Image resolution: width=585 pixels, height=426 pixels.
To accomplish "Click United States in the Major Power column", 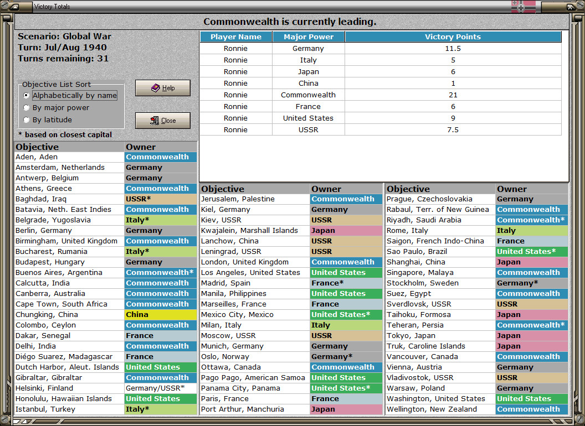I will pos(308,118).
